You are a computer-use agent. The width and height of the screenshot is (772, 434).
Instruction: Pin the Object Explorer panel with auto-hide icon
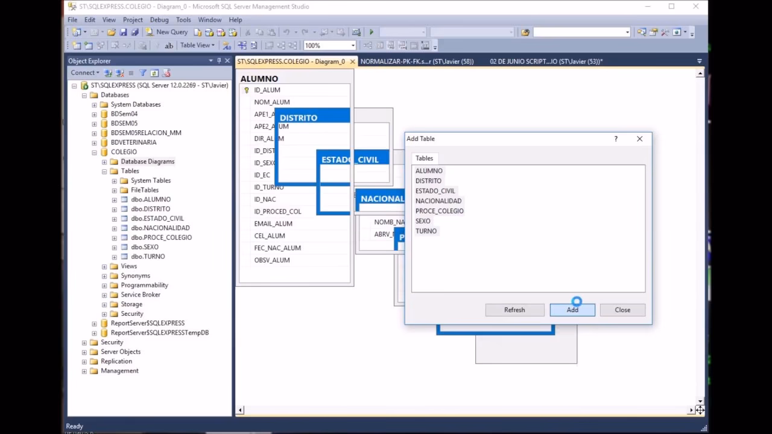219,61
